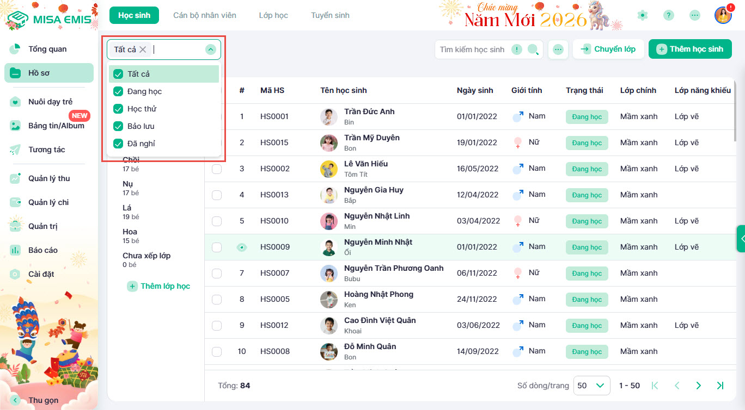Select checkbox for Lê Văn Hiếu row
Viewport: 745px width, 410px height.
[217, 169]
